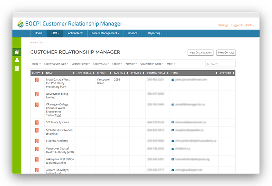Open the Reporting navigation menu
This screenshot has width=272, height=186.
point(155,33)
